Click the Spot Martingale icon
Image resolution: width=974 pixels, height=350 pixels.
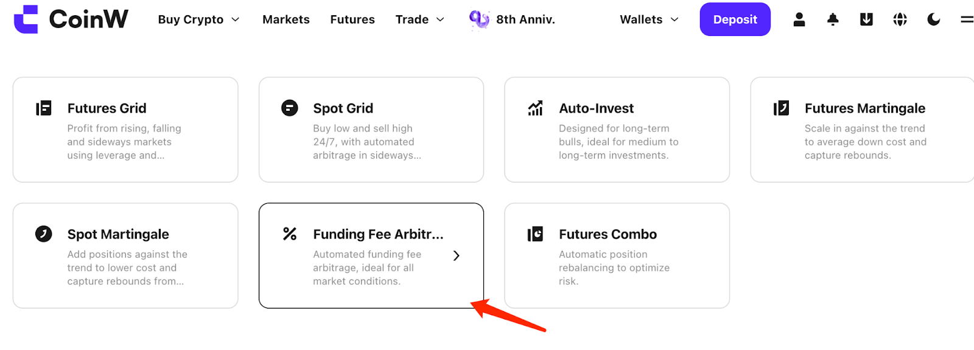[44, 234]
